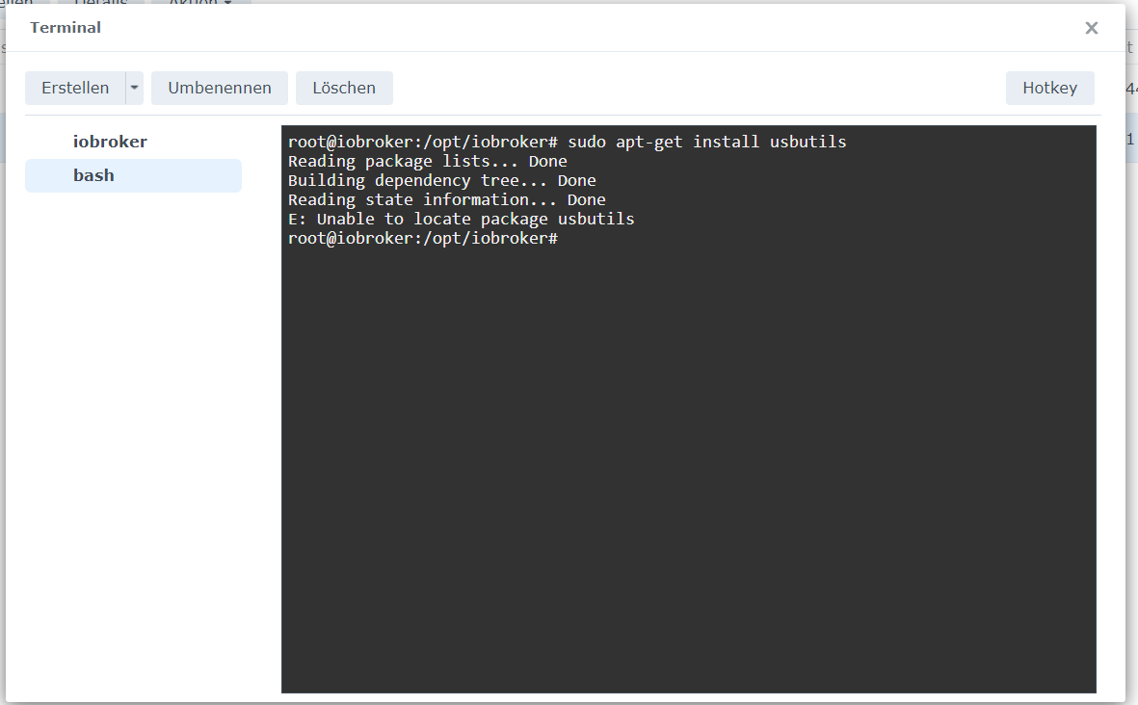Click the Umbenennen button
Viewport: 1138px width, 705px height.
tap(219, 88)
